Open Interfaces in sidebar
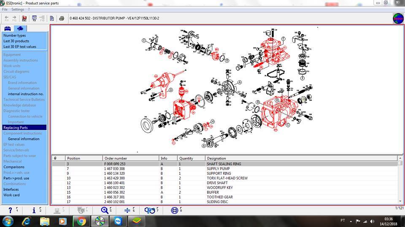 pyautogui.click(x=11, y=190)
